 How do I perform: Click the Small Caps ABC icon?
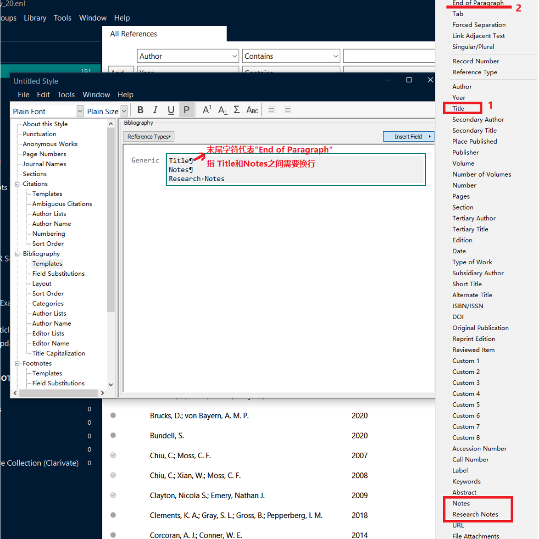(x=252, y=110)
